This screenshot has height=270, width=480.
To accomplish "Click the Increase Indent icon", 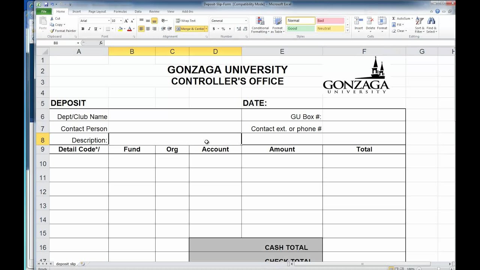I will (170, 29).
